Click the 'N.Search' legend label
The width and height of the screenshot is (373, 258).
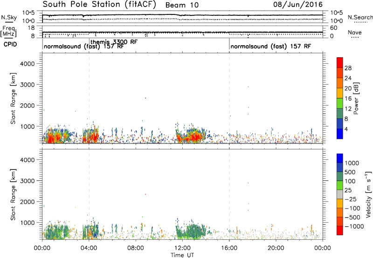pos(360,17)
